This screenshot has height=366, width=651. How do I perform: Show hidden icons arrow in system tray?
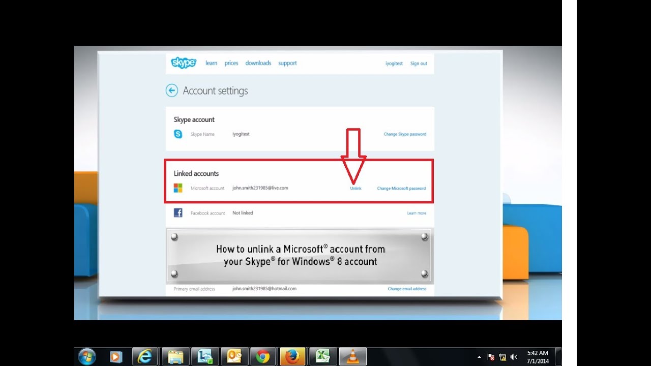(x=479, y=357)
